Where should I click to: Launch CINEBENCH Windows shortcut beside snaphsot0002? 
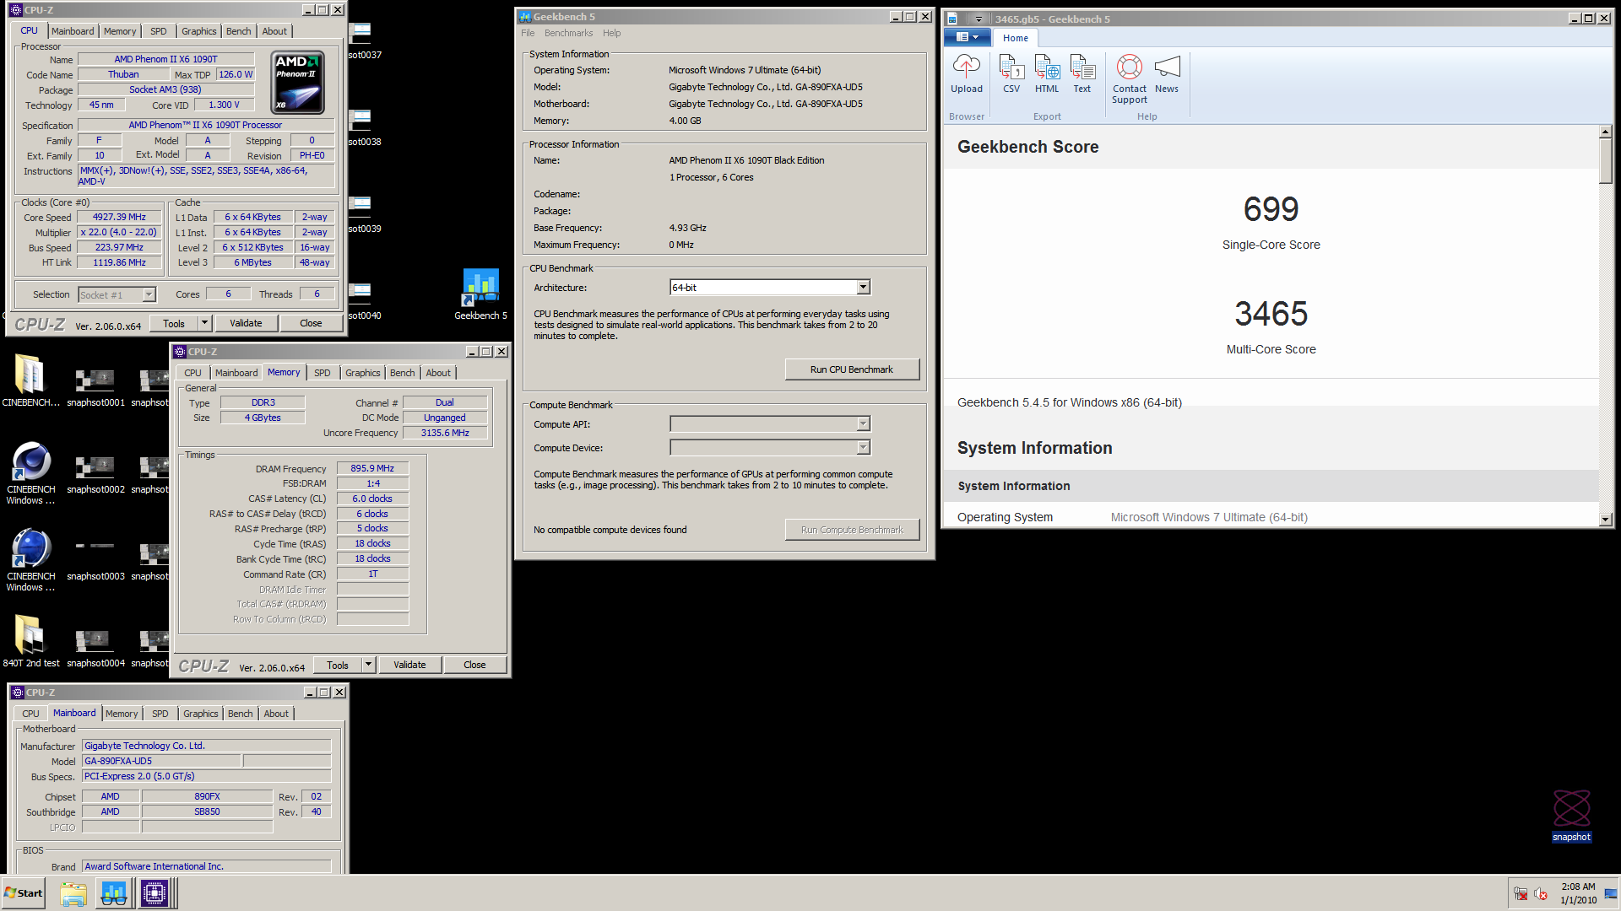[30, 473]
